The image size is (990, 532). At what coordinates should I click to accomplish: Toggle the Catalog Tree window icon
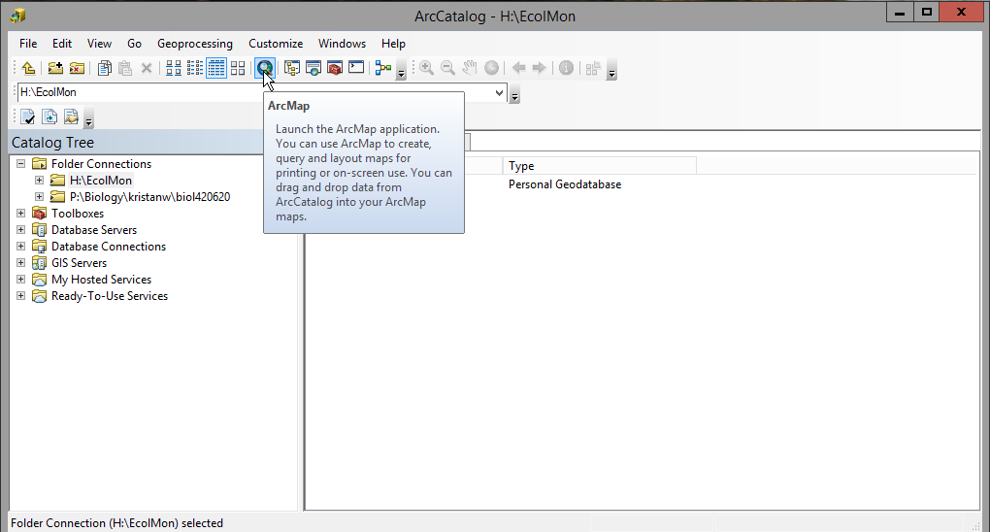point(292,68)
